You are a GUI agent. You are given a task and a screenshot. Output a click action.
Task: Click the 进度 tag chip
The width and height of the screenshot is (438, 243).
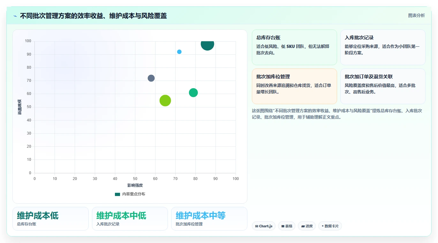coord(307,226)
